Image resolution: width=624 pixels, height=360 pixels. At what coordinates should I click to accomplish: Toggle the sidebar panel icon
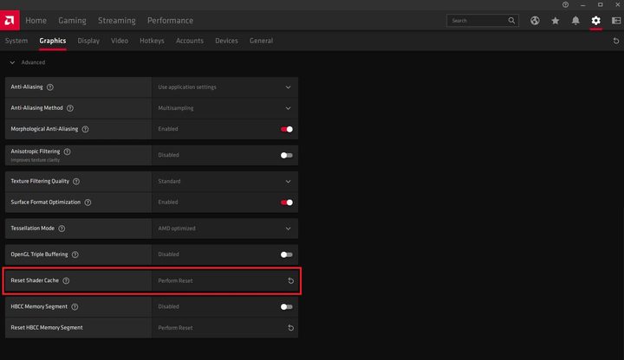click(616, 21)
